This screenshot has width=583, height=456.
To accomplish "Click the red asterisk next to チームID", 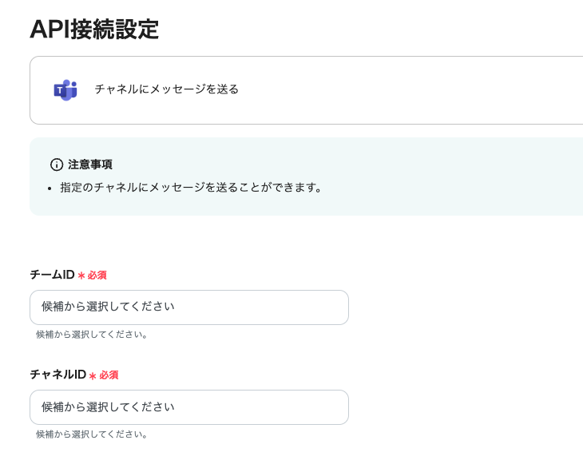I will pos(81,276).
